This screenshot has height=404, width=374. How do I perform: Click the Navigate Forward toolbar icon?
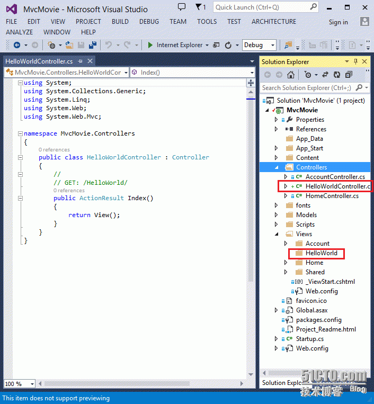(x=35, y=45)
